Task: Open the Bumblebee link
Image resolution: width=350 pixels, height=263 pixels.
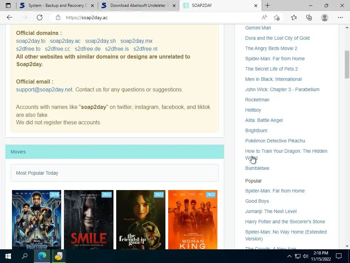Action: [x=257, y=168]
